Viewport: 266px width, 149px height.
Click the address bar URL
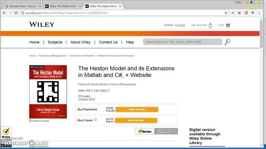[66, 13]
